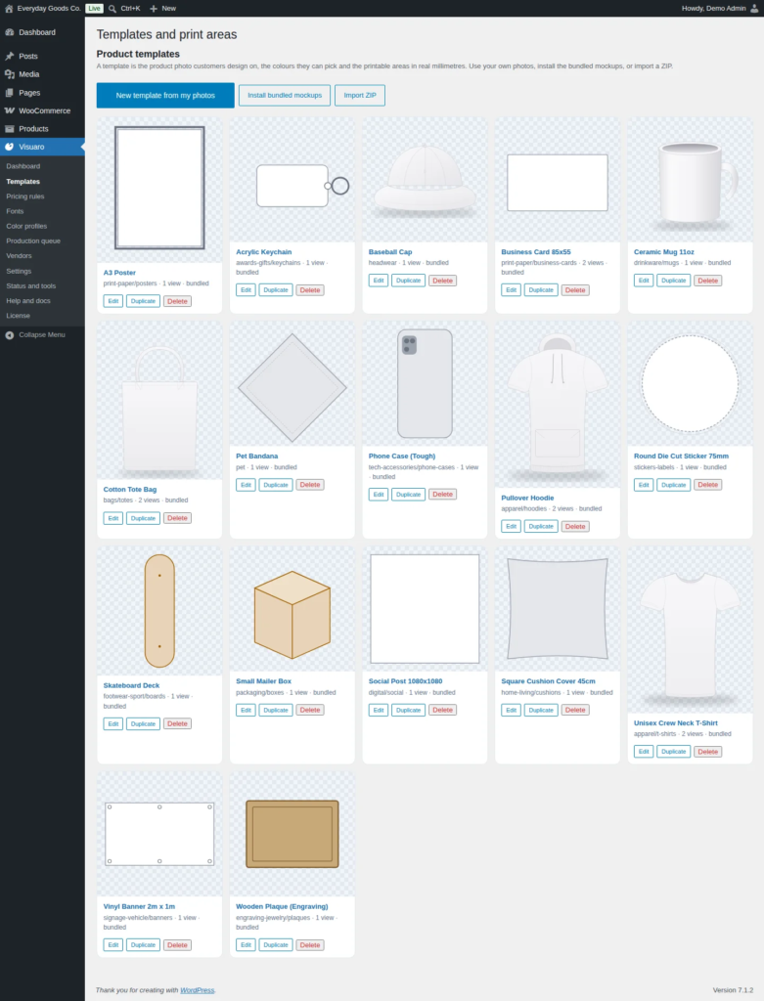Click the Import ZIP button
Viewport: 764px width, 1001px height.
click(360, 95)
